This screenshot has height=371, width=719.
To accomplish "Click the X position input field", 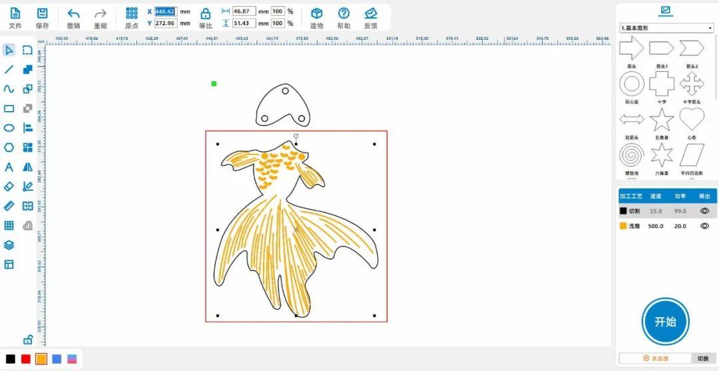I will coord(165,11).
